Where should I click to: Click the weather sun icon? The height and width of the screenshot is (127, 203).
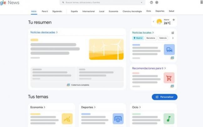159,22
